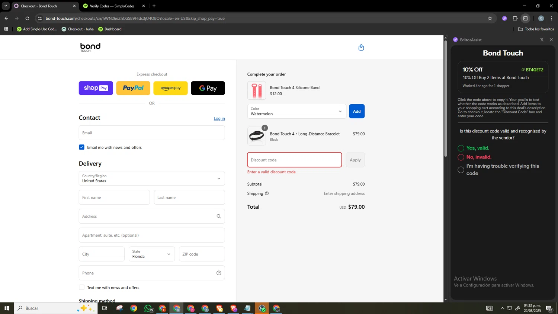The height and width of the screenshot is (314, 558).
Task: Click the Bond Touch 4 bracelet thumbnail
Action: (257, 136)
